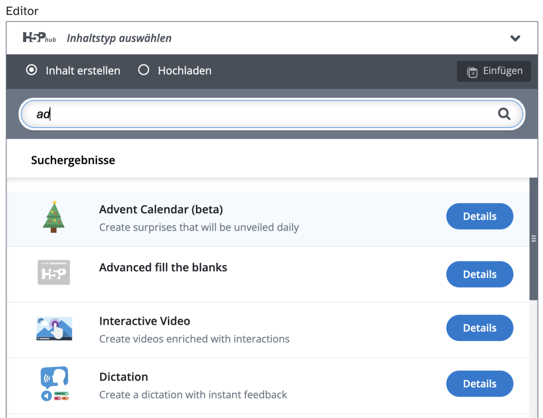View Details for Dictation

480,384
